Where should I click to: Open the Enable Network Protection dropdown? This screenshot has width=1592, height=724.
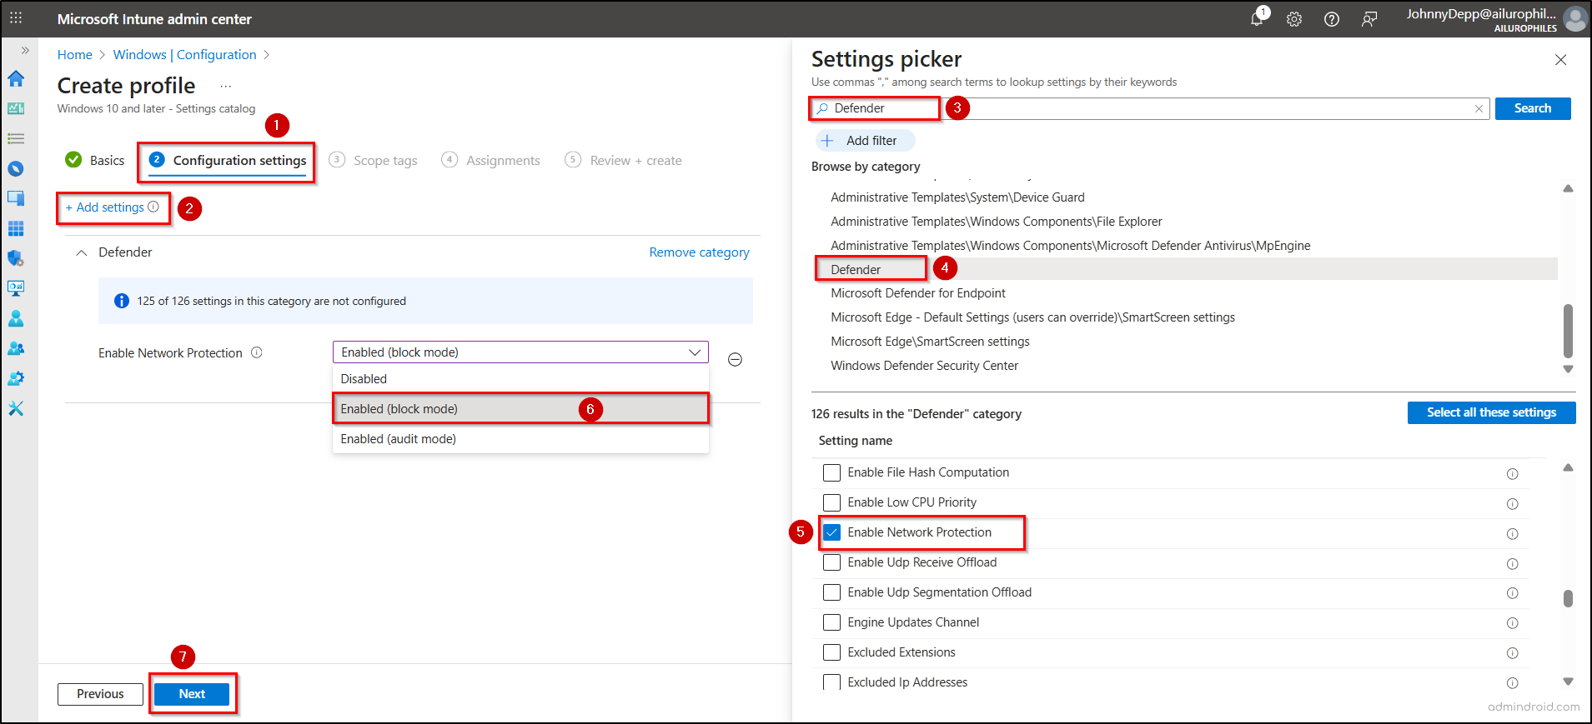520,352
